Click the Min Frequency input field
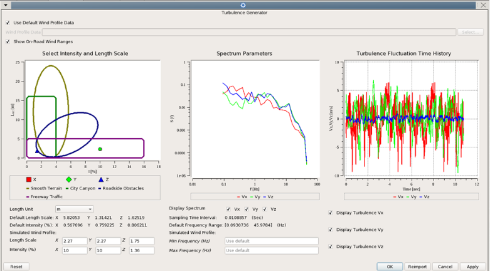 [271, 241]
